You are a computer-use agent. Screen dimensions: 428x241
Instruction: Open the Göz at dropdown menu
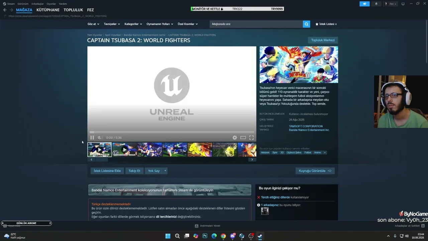click(x=93, y=24)
